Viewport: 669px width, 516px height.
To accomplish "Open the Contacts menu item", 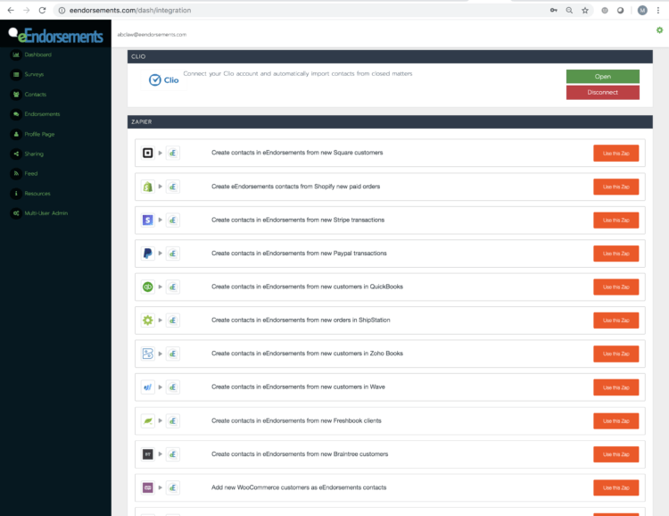I will tap(36, 95).
